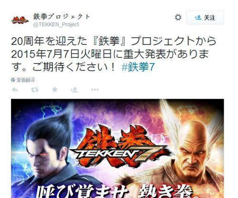The height and width of the screenshot is (198, 238).
Task: Click the person icon inside 关注 button
Action: coord(198,18)
